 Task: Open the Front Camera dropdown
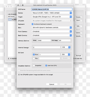pyautogui.click(x=52, y=31)
